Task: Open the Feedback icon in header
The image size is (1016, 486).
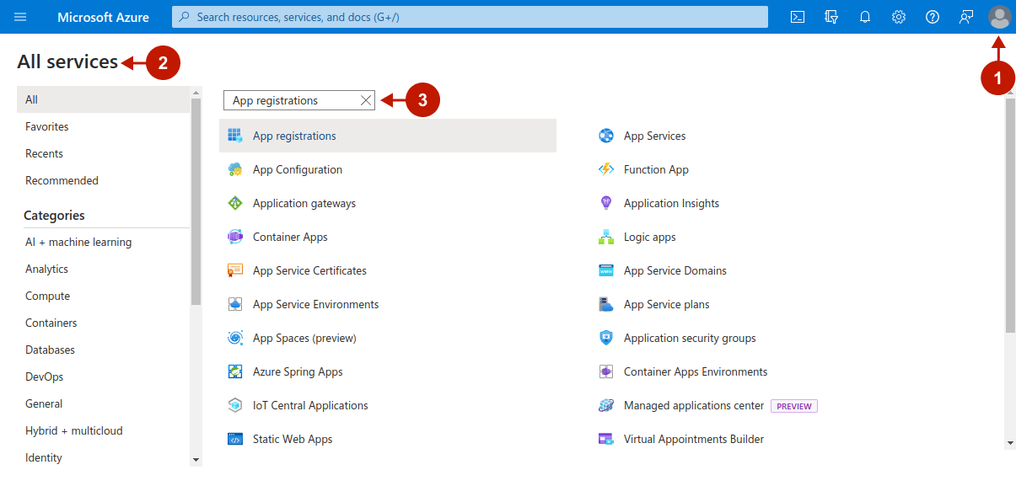Action: click(x=966, y=17)
